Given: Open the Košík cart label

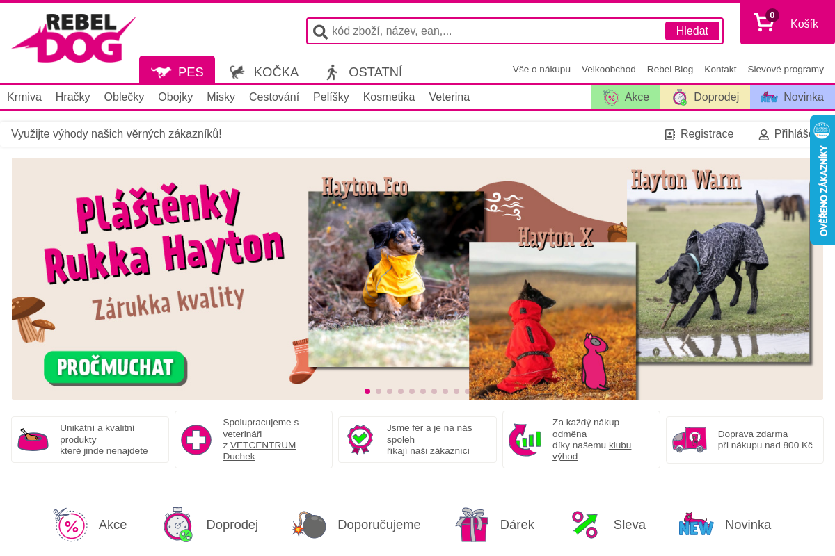Looking at the screenshot, I should point(804,24).
